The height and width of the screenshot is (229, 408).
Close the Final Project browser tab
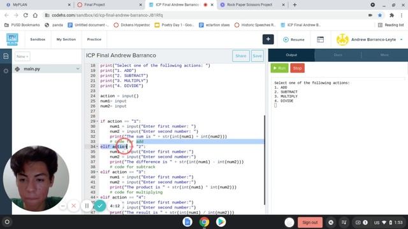tap(140, 4)
